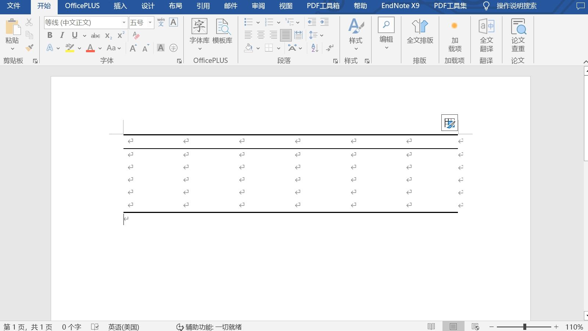
Task: Switch to the 插入 ribbon tab
Action: coord(120,6)
